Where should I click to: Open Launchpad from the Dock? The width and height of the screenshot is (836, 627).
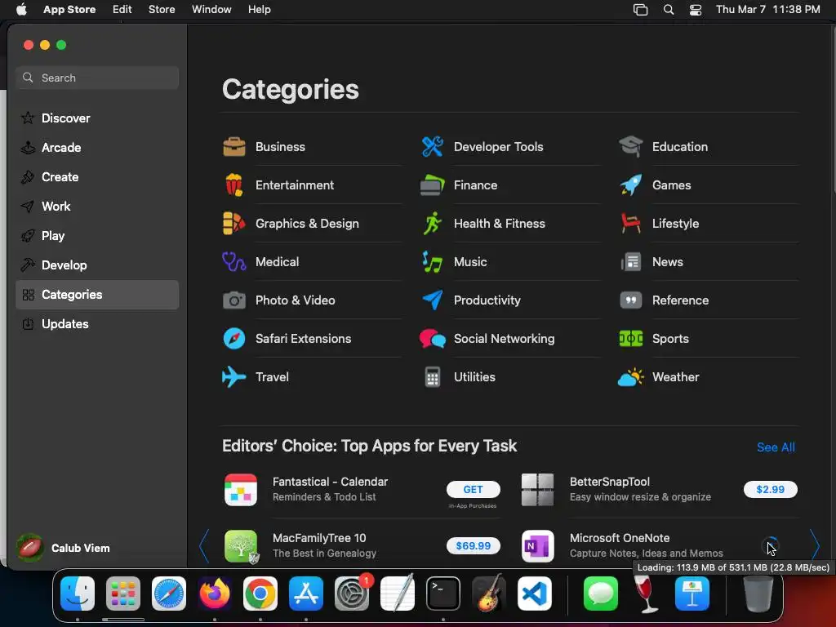point(123,594)
